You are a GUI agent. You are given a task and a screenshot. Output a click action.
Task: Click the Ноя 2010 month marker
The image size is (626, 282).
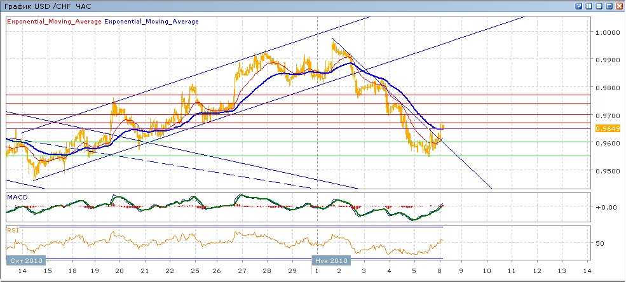tap(330, 260)
